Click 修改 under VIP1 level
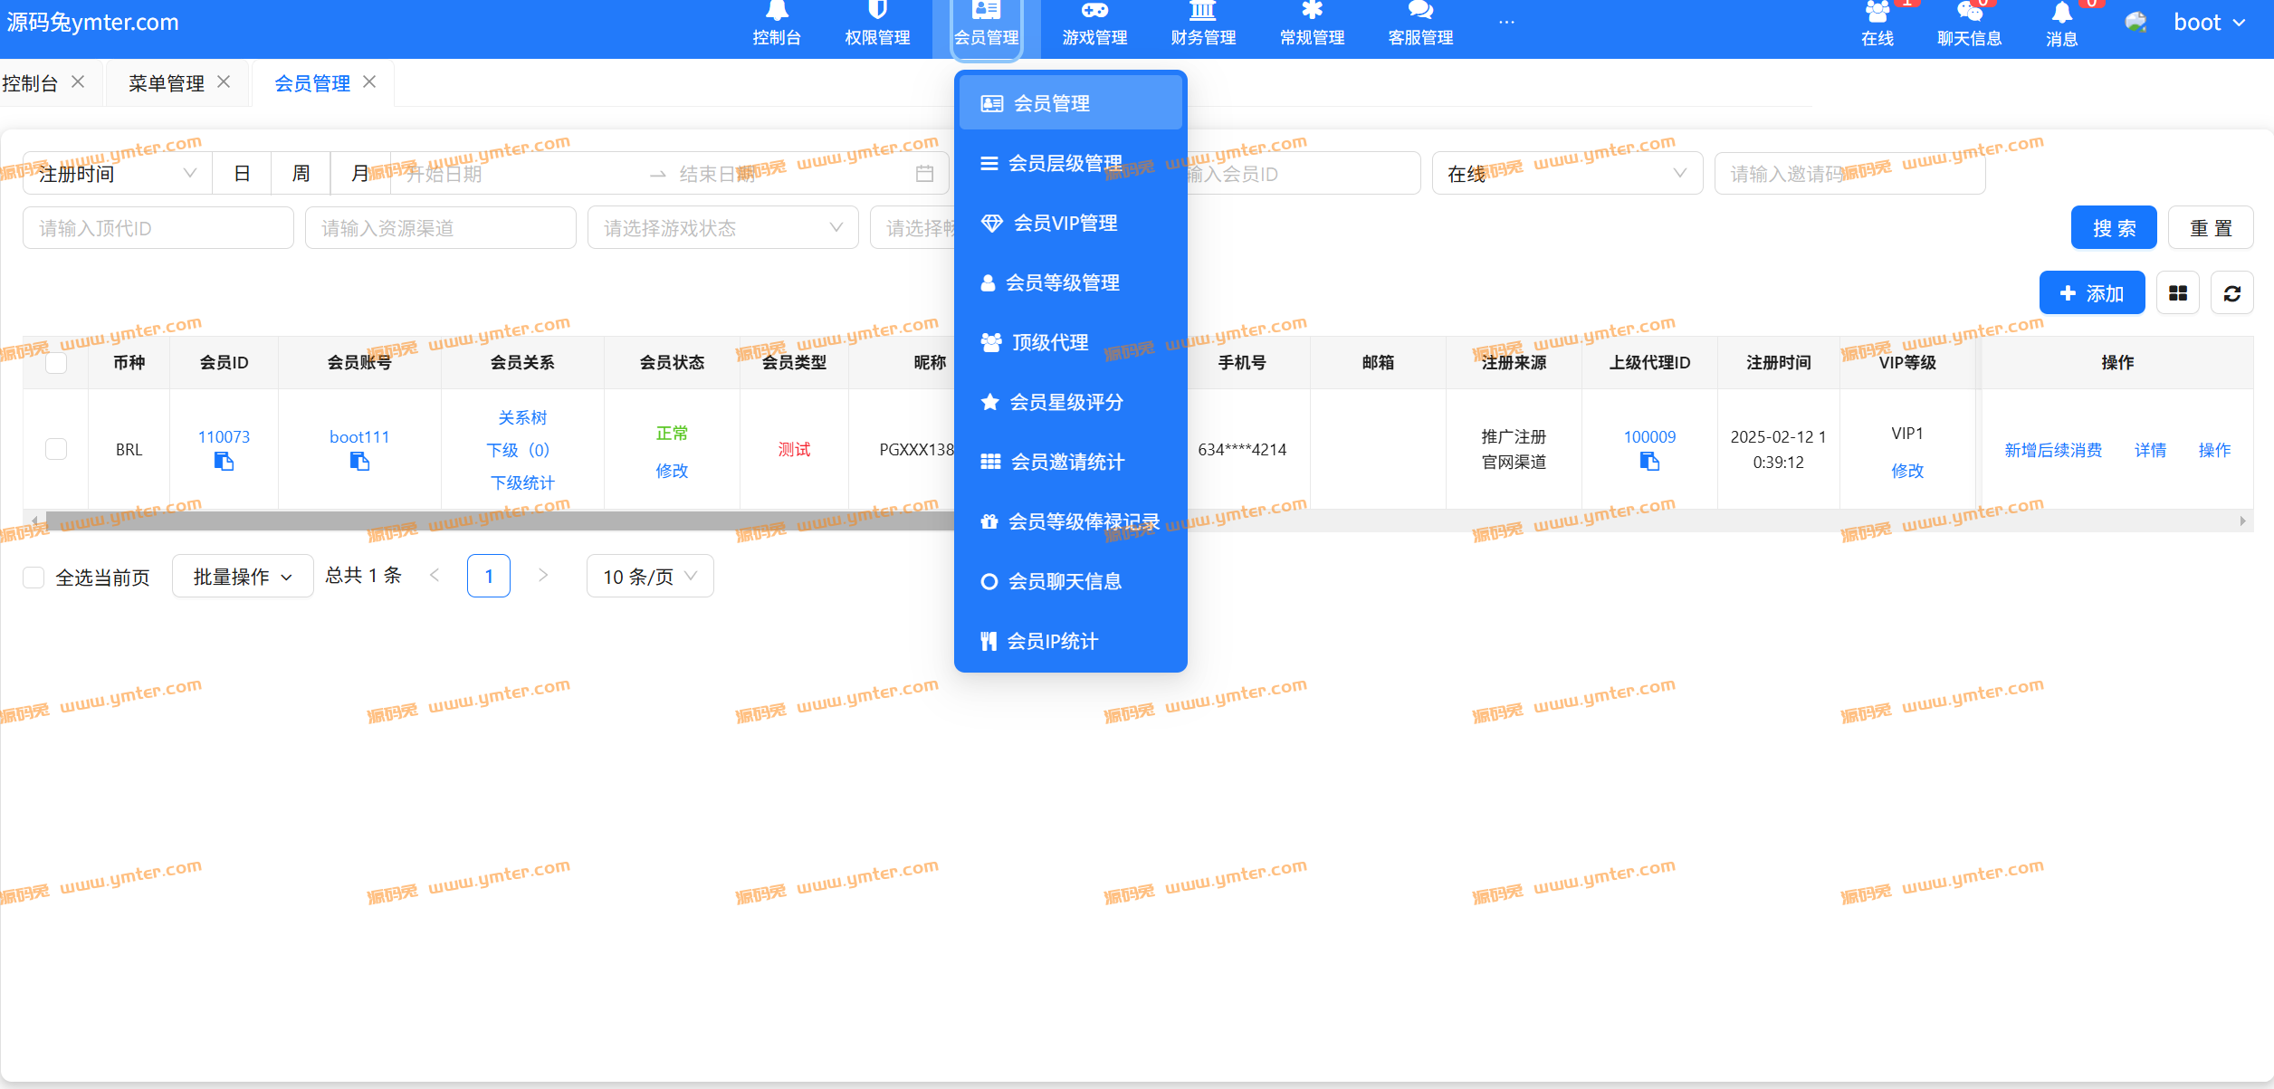The height and width of the screenshot is (1089, 2274). [1907, 471]
